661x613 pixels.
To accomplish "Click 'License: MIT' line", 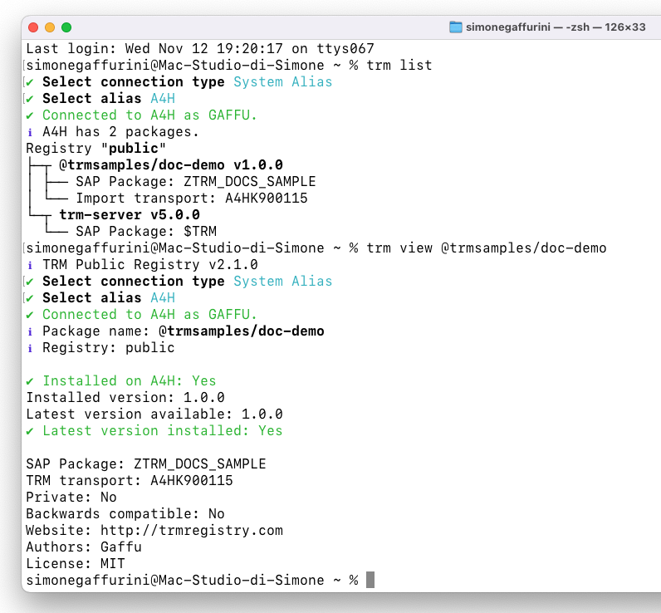I will 76,564.
